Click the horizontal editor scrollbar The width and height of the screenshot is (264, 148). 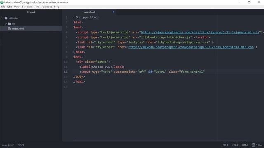pyautogui.click(x=160, y=141)
